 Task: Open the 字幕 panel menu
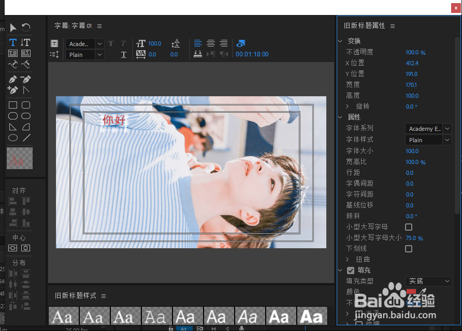(99, 26)
